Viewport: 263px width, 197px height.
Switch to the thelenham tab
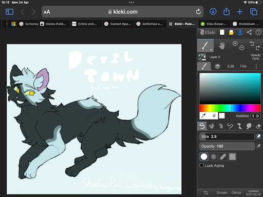(247, 24)
